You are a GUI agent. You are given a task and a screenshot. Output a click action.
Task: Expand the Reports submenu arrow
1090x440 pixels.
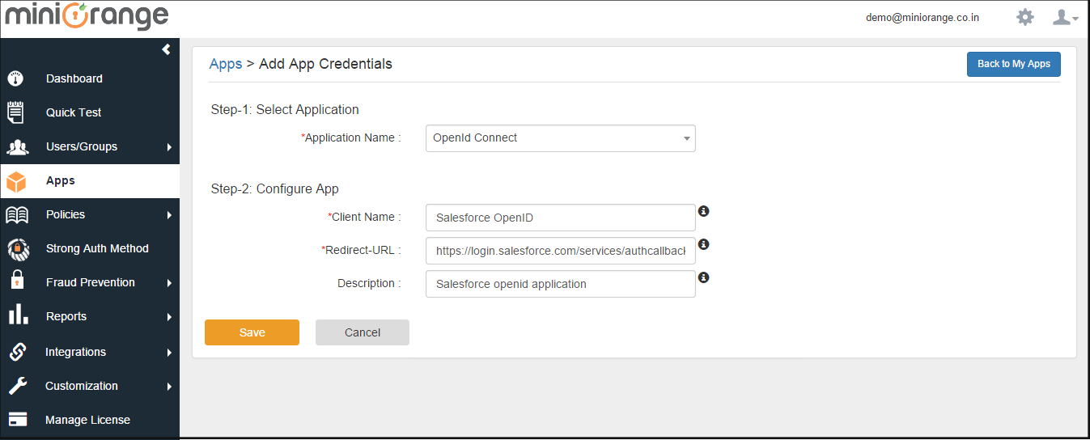(x=169, y=317)
